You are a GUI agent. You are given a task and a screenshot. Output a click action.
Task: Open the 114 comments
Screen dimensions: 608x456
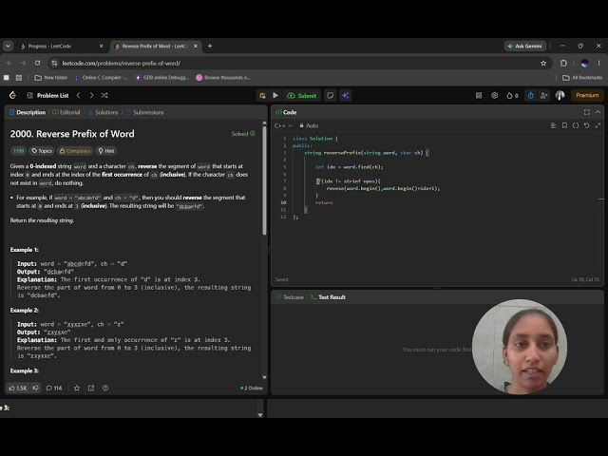(54, 388)
